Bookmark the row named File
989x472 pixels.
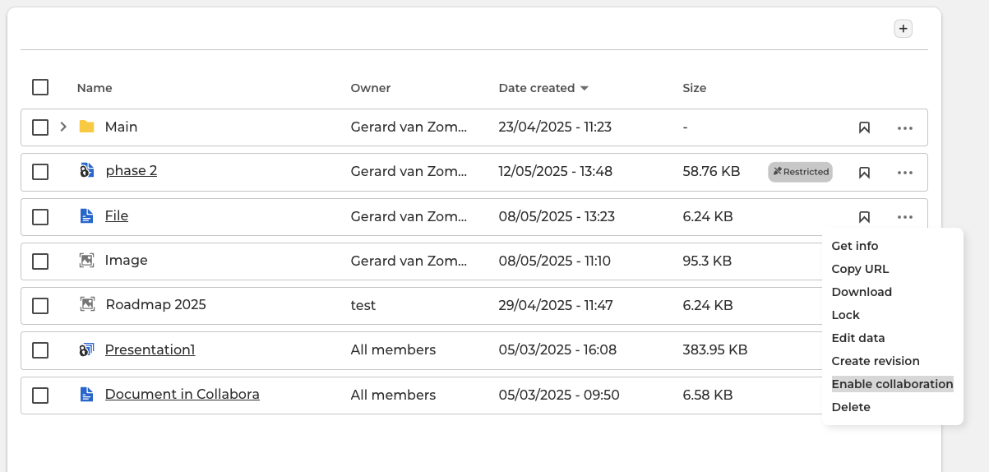click(x=864, y=217)
